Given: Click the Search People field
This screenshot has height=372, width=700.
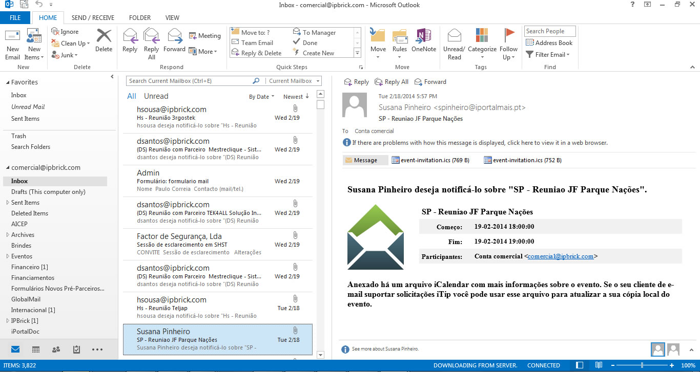Looking at the screenshot, I should pyautogui.click(x=550, y=31).
